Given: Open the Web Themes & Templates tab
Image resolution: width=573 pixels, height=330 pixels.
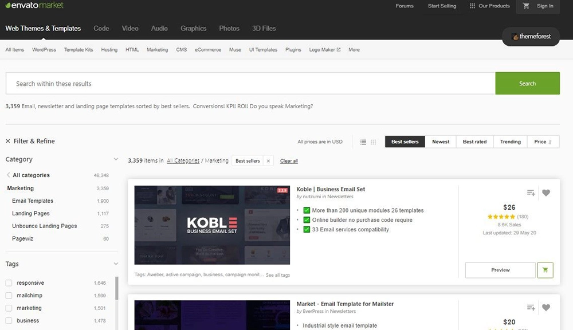Looking at the screenshot, I should coord(43,29).
